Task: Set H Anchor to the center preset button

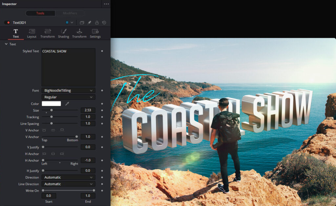Action: click(53, 154)
